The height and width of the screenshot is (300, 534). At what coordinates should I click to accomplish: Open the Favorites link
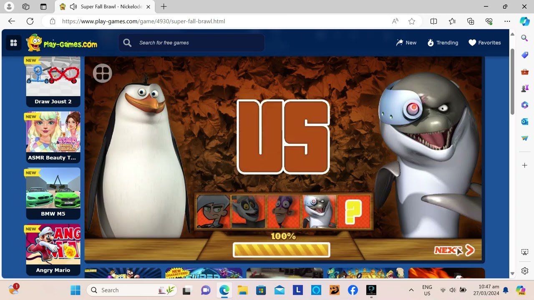pos(485,42)
